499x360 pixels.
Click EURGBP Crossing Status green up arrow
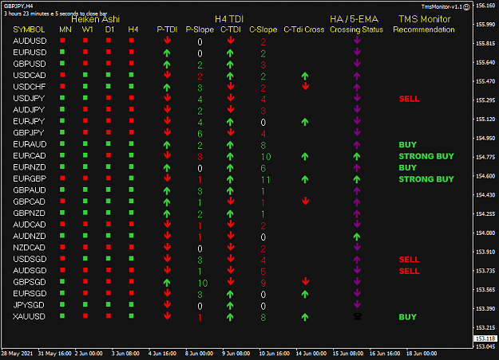click(x=357, y=179)
